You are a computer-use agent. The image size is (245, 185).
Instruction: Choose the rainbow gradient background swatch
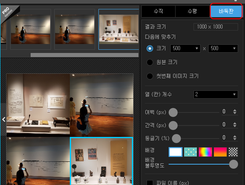[x=205, y=152]
